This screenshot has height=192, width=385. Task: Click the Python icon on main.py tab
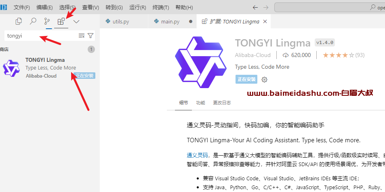pyautogui.click(x=156, y=21)
